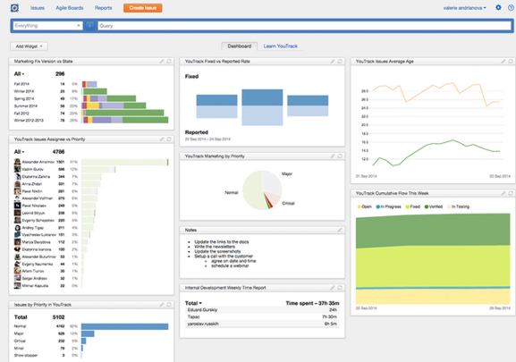Screen dimensions: 516x362
Task: Open settings via the gear icon
Action: [498, 7]
